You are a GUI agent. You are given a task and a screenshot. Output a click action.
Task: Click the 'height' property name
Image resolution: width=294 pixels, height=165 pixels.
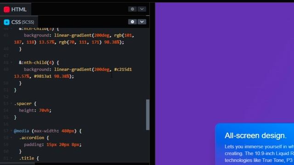[x=26, y=110]
